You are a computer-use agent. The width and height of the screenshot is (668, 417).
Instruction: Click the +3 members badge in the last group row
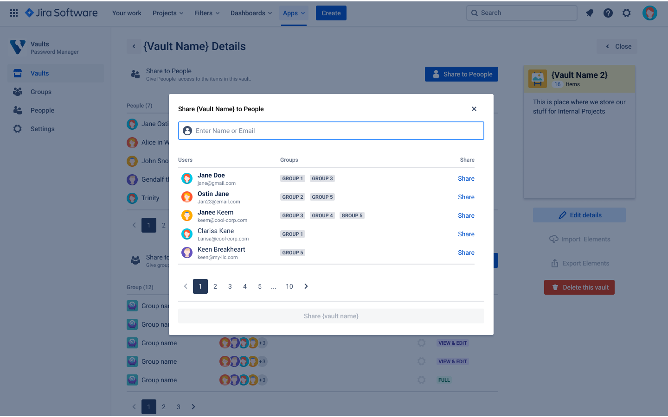click(263, 380)
